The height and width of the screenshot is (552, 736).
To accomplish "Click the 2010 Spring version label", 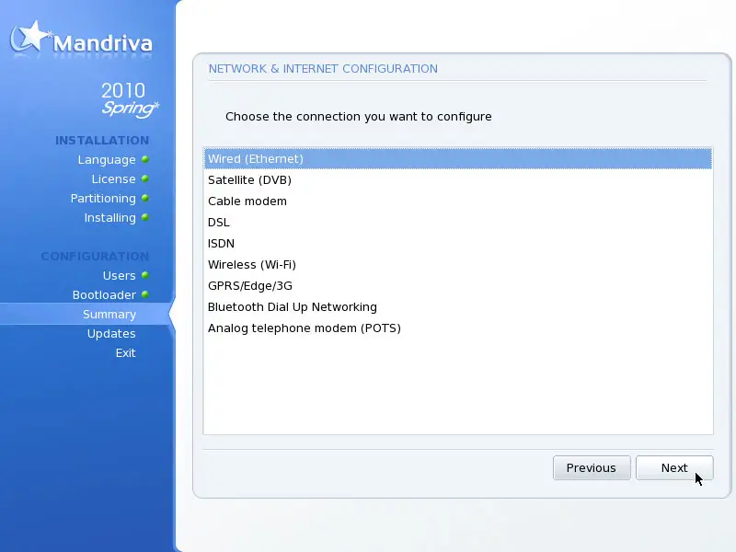I will (130, 99).
